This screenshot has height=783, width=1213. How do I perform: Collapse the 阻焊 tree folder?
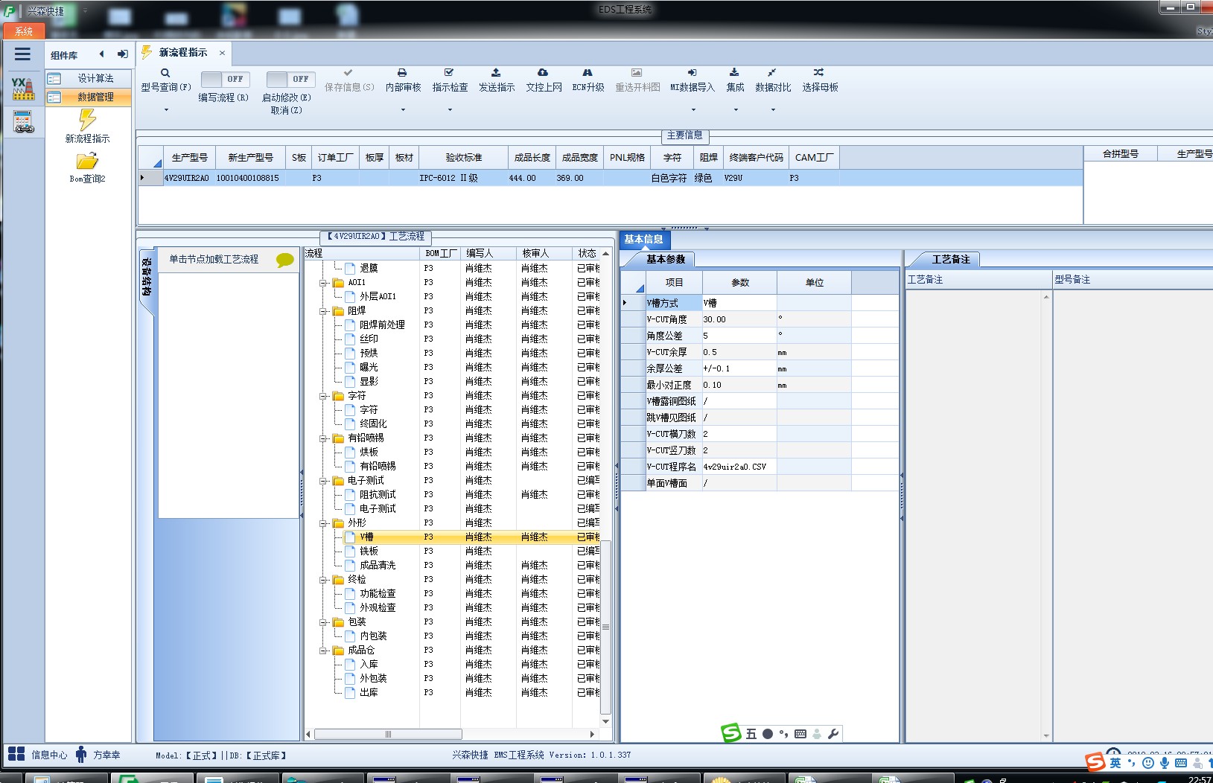coord(324,311)
